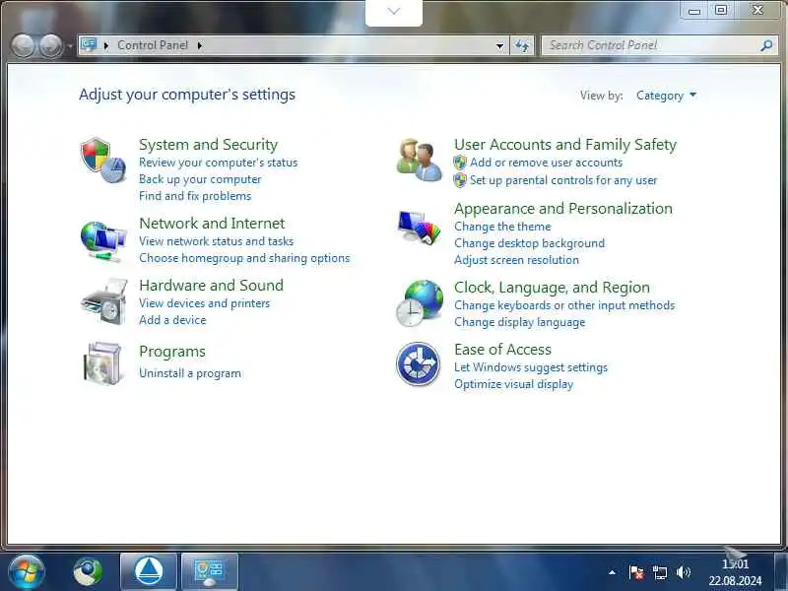This screenshot has height=591, width=788.
Task: Open Network and Internet heading
Action: point(212,224)
